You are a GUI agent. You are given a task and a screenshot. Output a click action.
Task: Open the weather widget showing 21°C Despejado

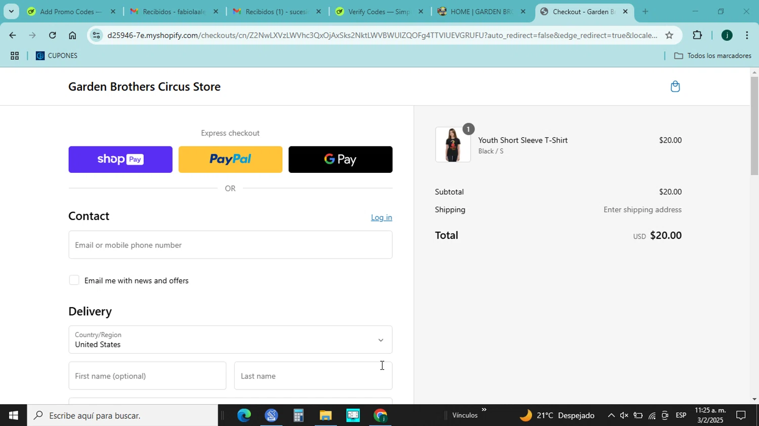click(557, 415)
